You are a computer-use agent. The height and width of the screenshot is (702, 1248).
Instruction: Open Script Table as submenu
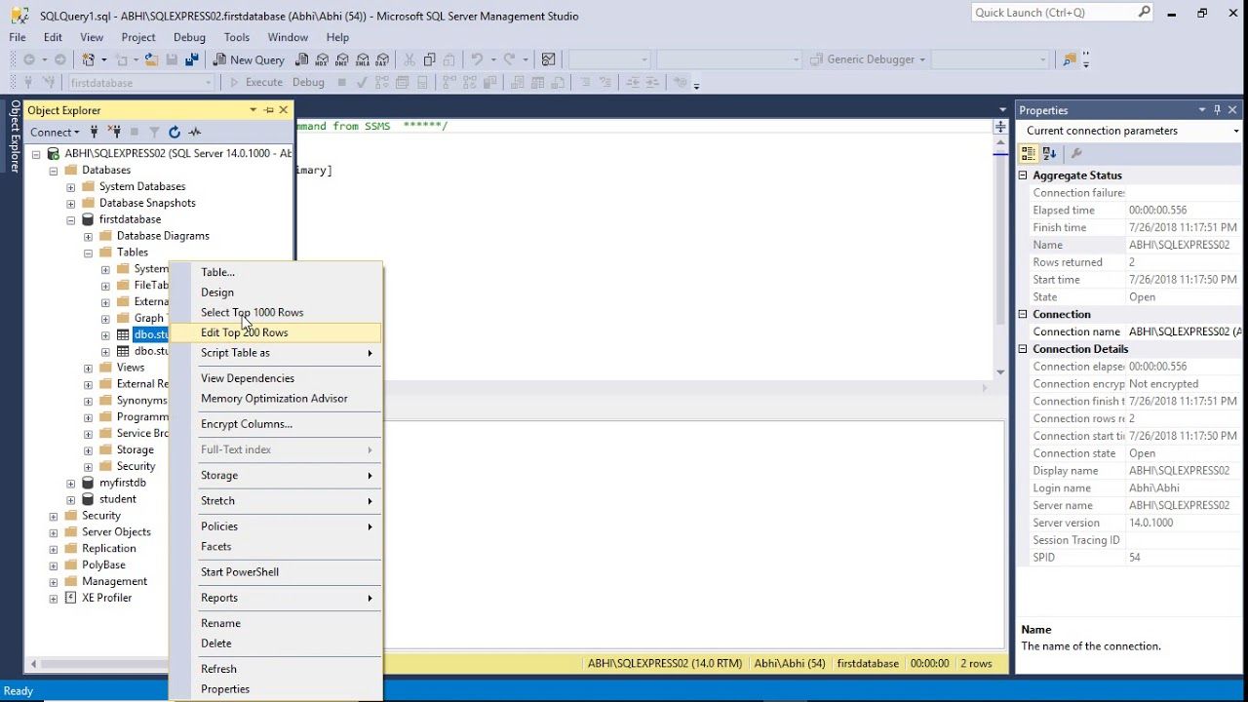[x=276, y=353]
